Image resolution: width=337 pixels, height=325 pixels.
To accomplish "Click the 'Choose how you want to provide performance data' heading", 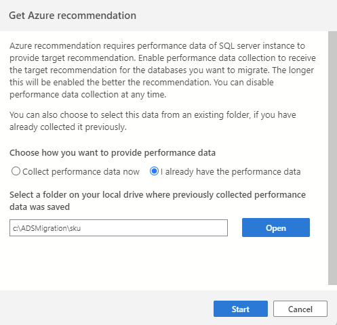I will 113,153.
